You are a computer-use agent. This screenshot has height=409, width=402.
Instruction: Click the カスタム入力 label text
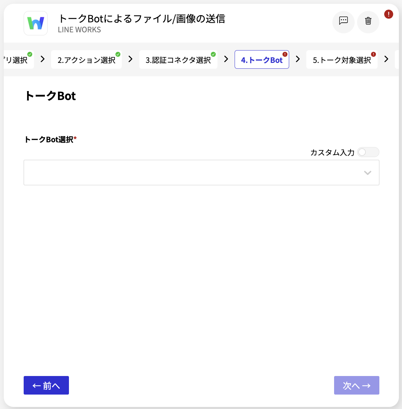coord(332,152)
